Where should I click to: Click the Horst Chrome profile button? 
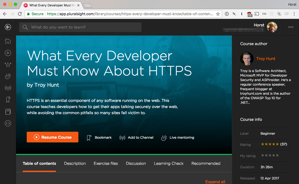(x=292, y=4)
